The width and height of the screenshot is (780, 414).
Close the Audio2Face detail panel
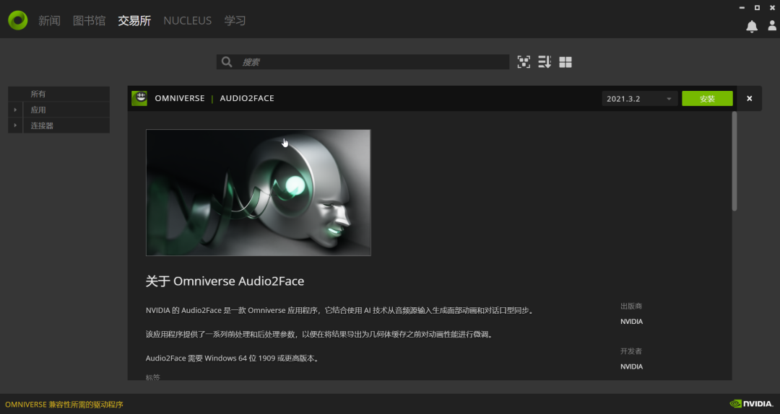coord(749,98)
